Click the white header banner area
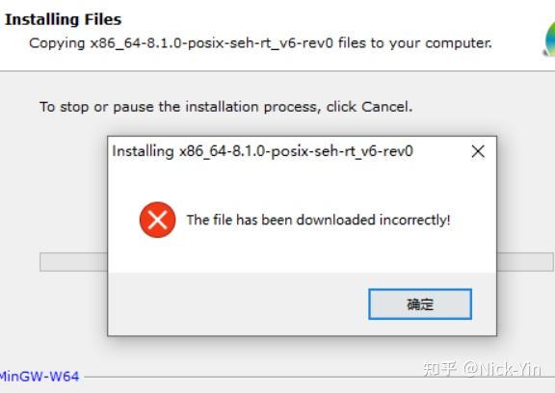Image resolution: width=555 pixels, height=393 pixels. click(x=277, y=36)
